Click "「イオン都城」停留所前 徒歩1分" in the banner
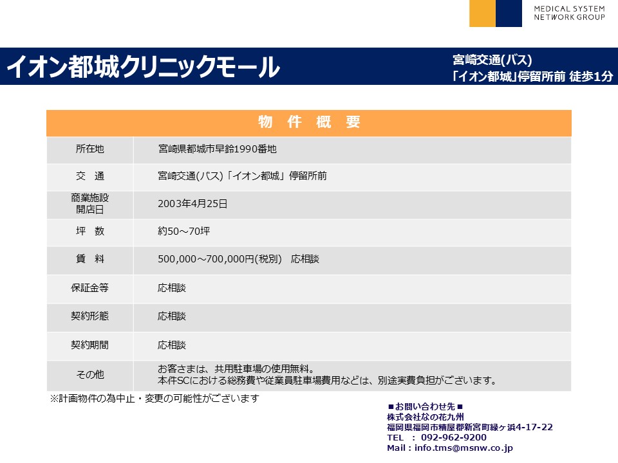 532,76
